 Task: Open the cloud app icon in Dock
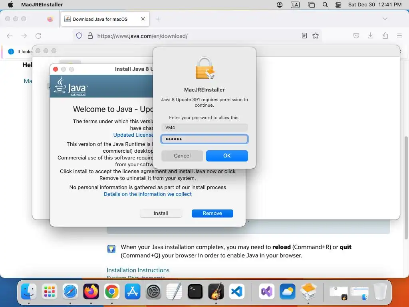pyautogui.click(x=288, y=291)
